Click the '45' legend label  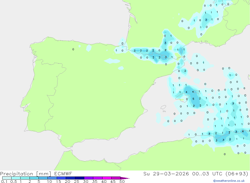pyautogui.click(x=113, y=182)
